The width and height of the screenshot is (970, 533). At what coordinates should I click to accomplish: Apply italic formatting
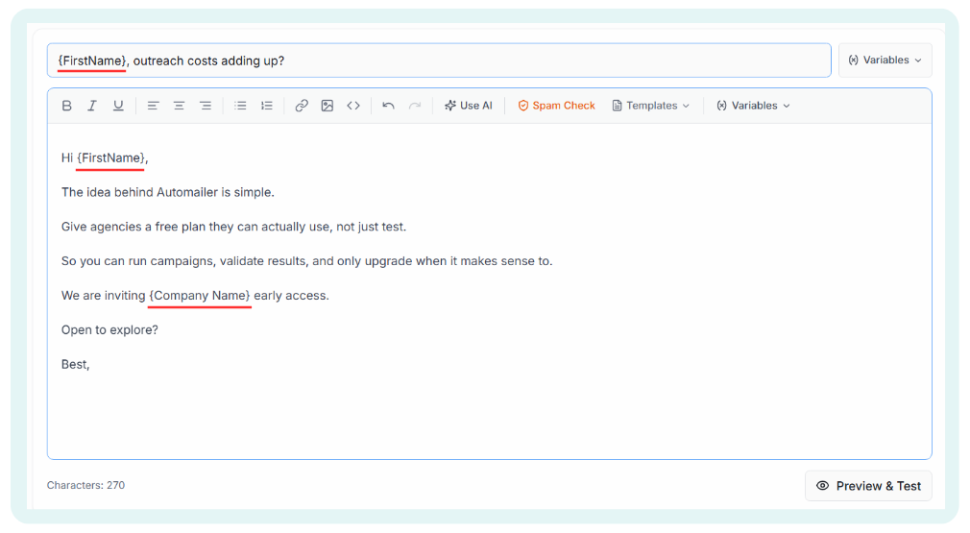(92, 106)
